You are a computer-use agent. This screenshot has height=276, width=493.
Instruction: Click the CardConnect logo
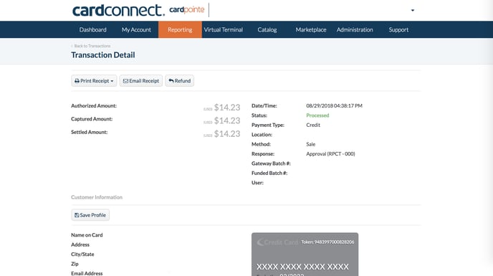118,10
